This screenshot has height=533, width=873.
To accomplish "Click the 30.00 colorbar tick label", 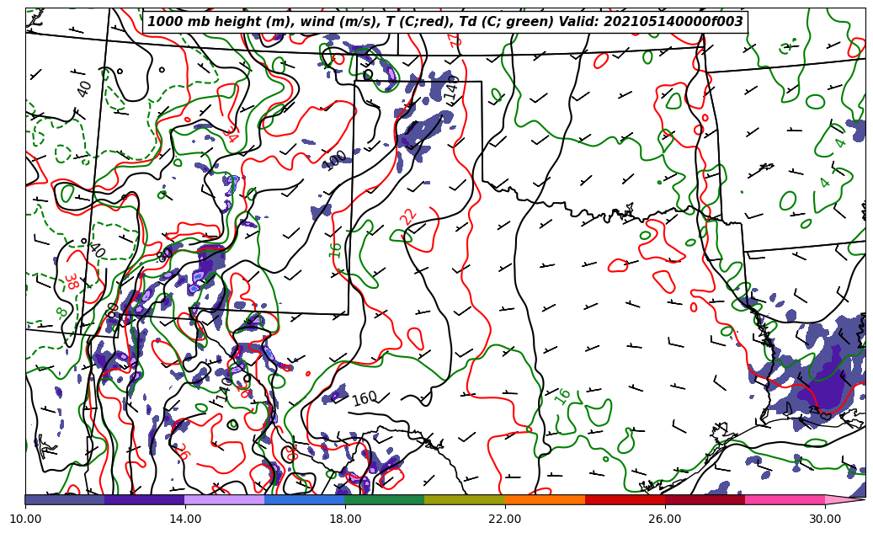I will [825, 520].
